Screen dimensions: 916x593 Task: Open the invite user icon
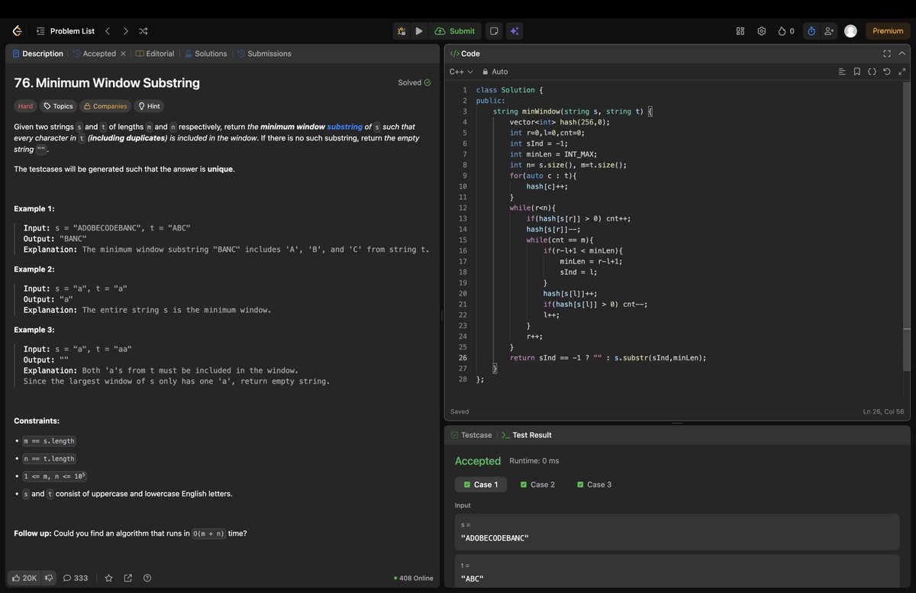(x=830, y=31)
